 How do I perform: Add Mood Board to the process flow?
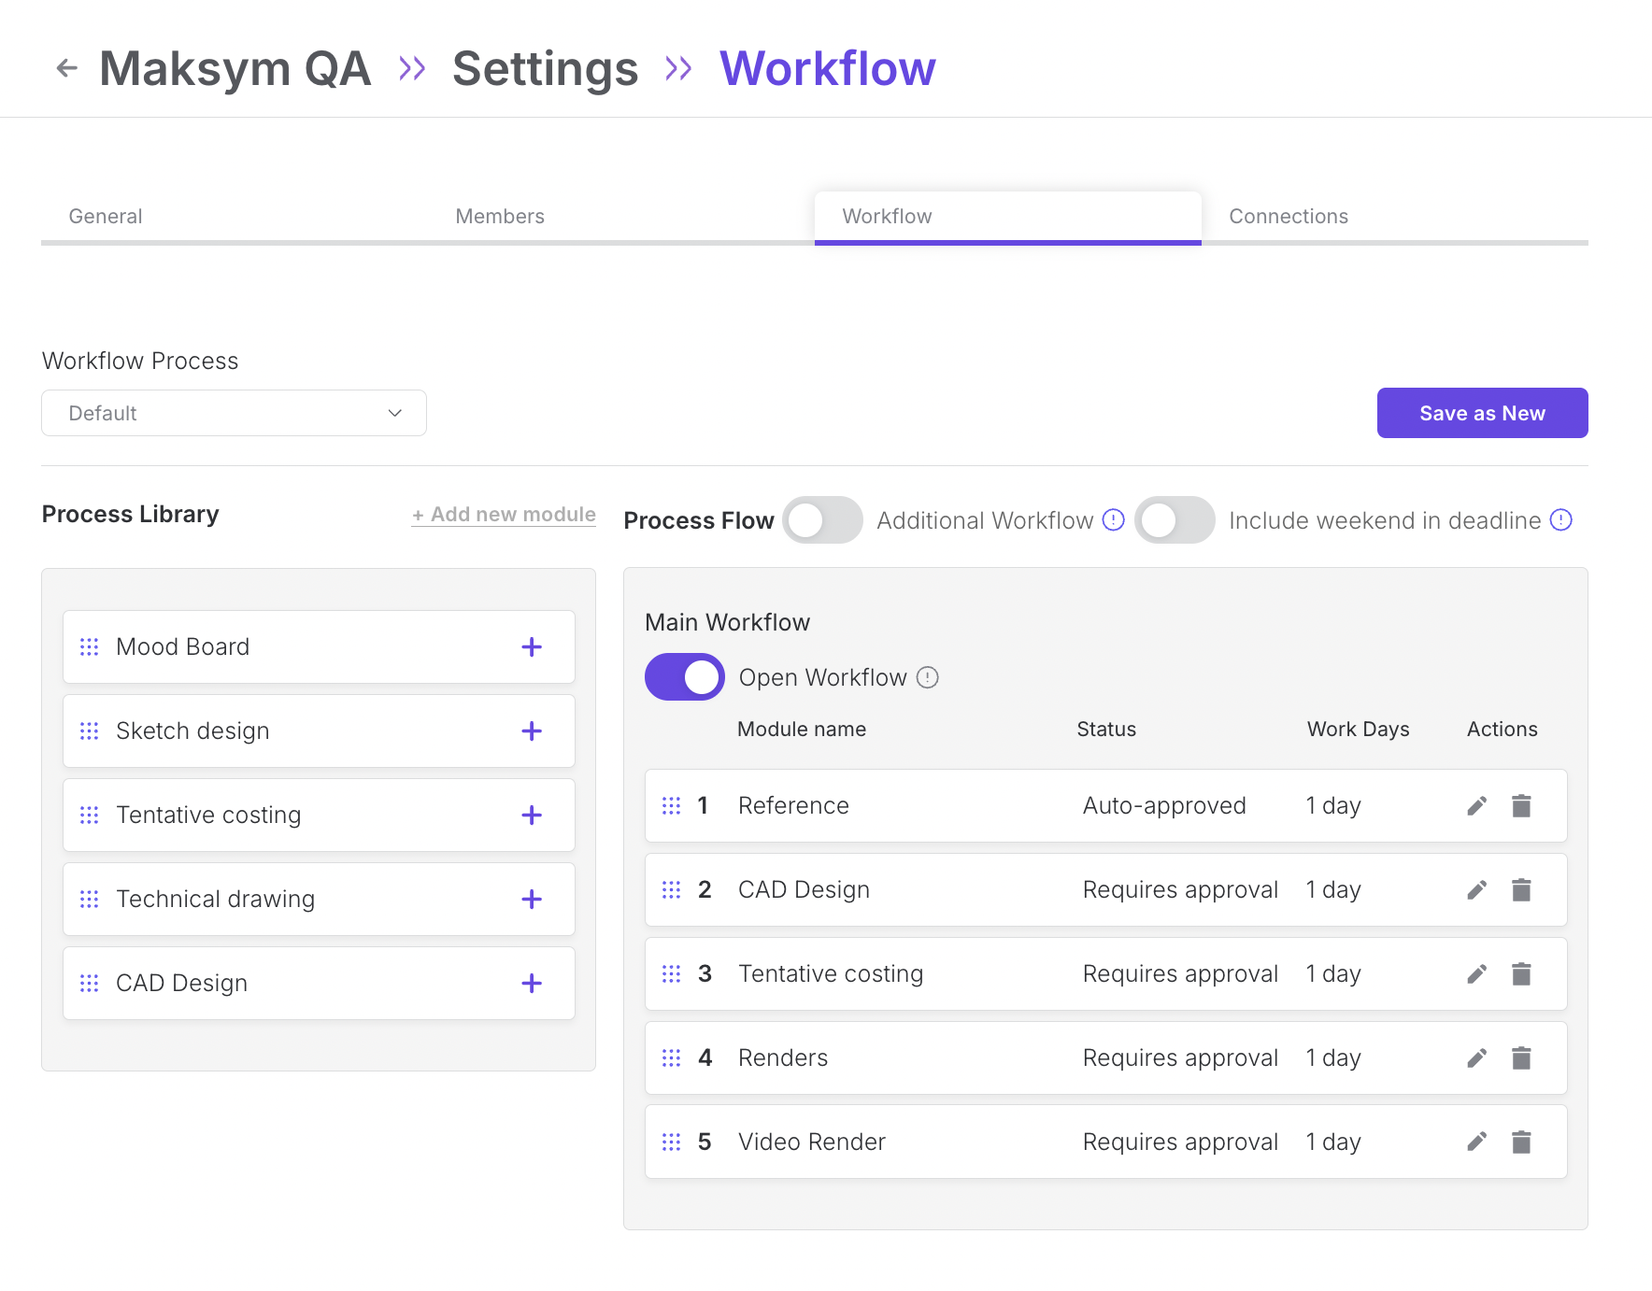click(x=532, y=647)
